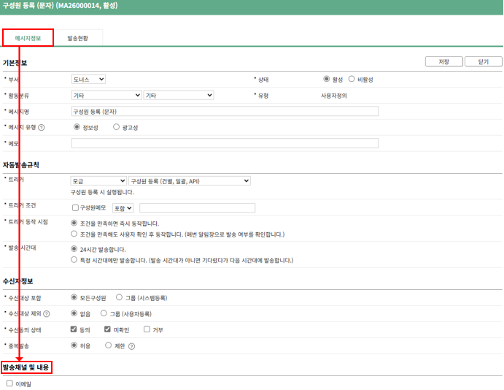
Task: Switch to the 발송현황 tab
Action: [77, 38]
